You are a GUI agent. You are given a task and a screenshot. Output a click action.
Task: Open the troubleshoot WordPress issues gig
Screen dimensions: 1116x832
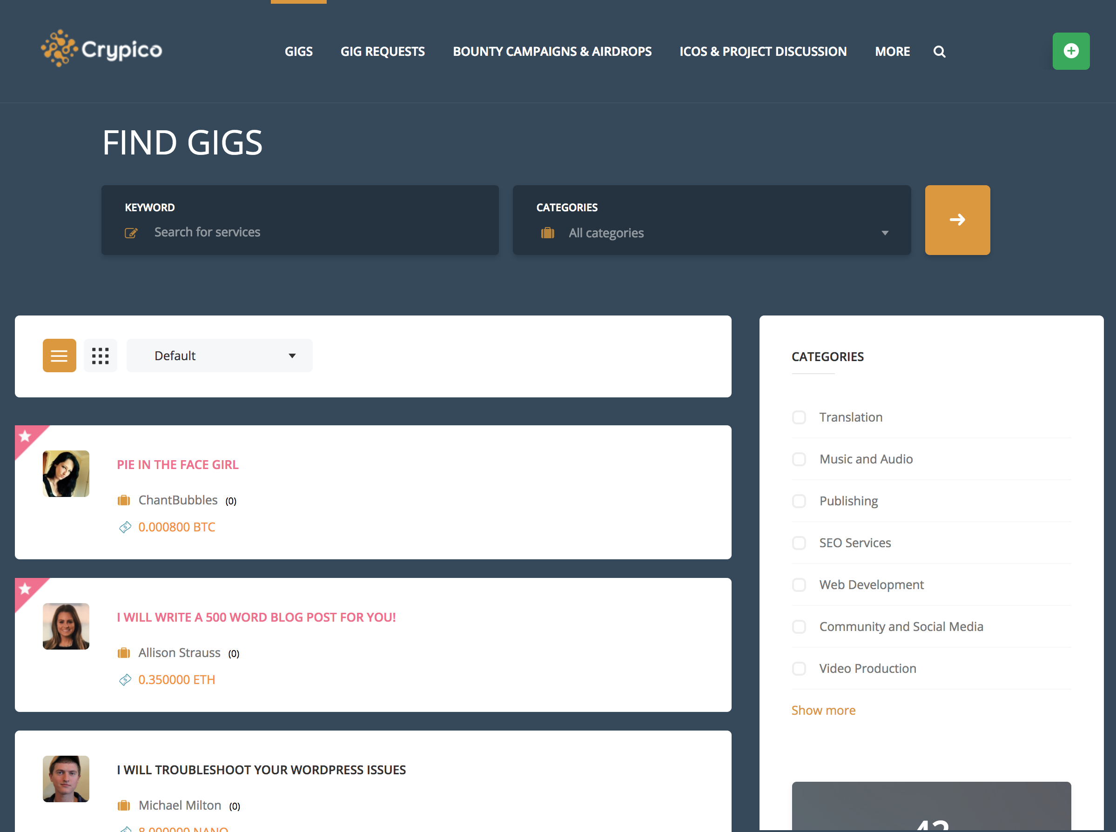tap(261, 770)
